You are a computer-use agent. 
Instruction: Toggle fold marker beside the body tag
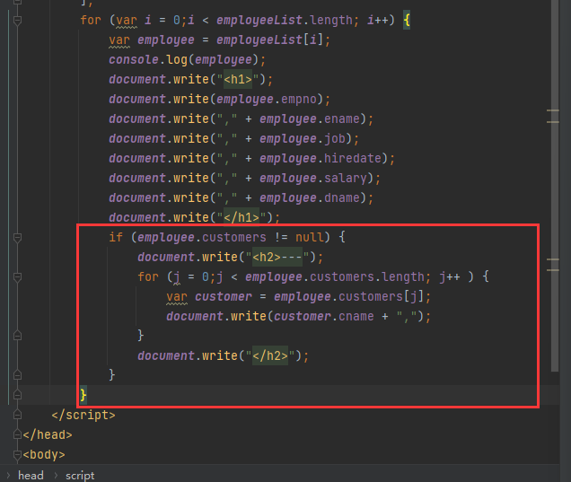(17, 455)
